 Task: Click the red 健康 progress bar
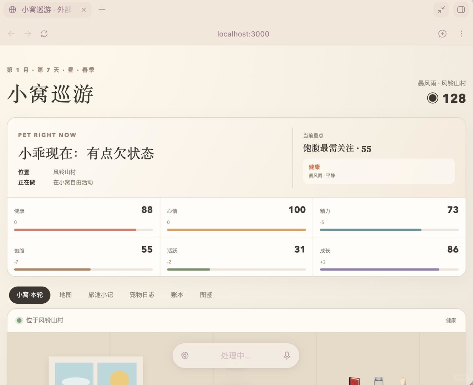tap(83, 230)
